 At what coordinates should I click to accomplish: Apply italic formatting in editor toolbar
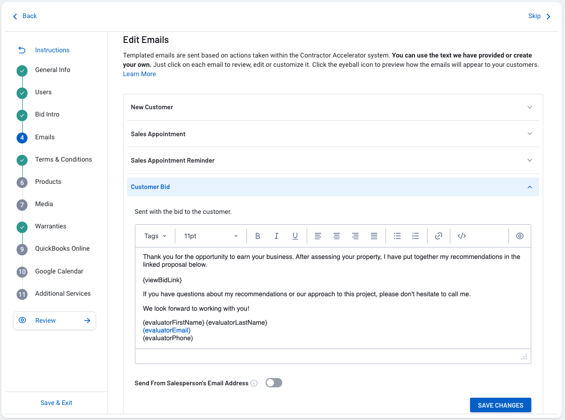click(277, 236)
